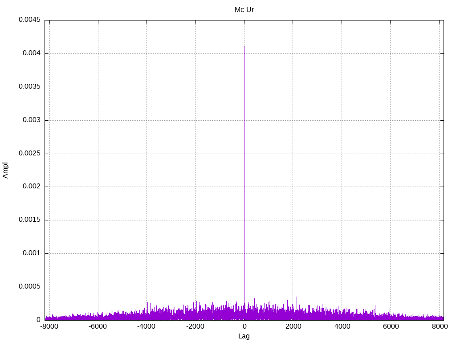Screen dimensions: 456x342
Task: Click the 0.0005 y-axis tick label
Action: coord(29,287)
